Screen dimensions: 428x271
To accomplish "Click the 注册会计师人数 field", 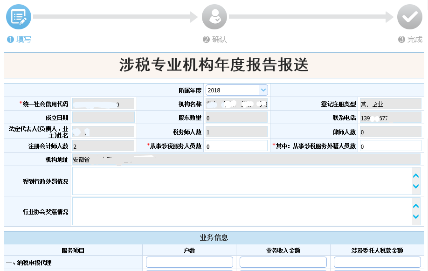I will 103,146.
